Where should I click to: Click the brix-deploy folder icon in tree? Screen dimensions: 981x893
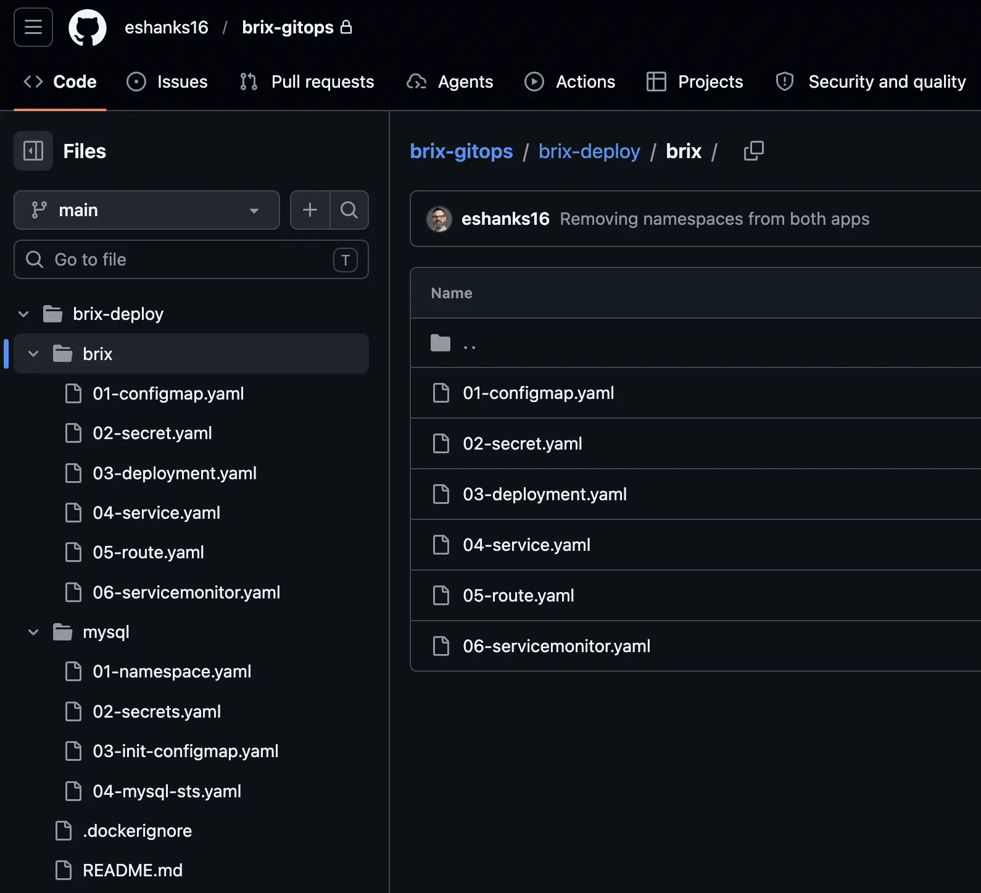click(52, 314)
